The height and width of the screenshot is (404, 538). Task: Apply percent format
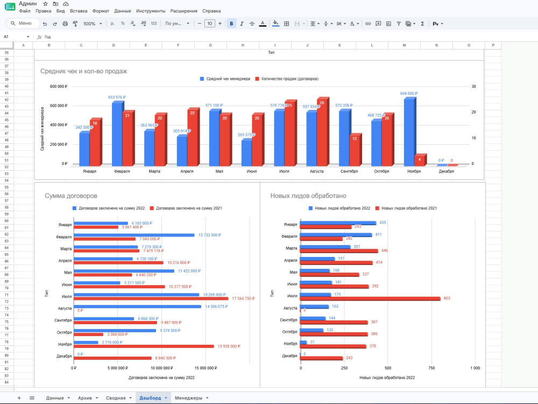(x=123, y=24)
